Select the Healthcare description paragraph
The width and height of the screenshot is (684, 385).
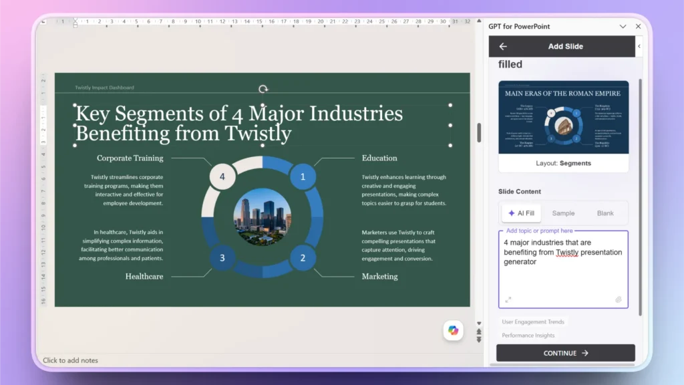[x=121, y=245]
